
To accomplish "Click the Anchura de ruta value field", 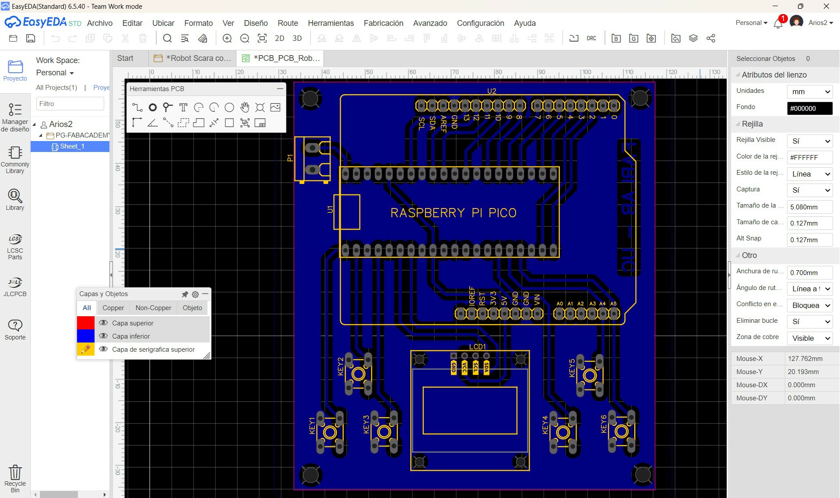I will click(x=810, y=272).
